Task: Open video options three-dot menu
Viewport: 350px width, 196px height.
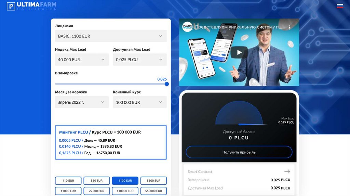Action: pos(289,27)
